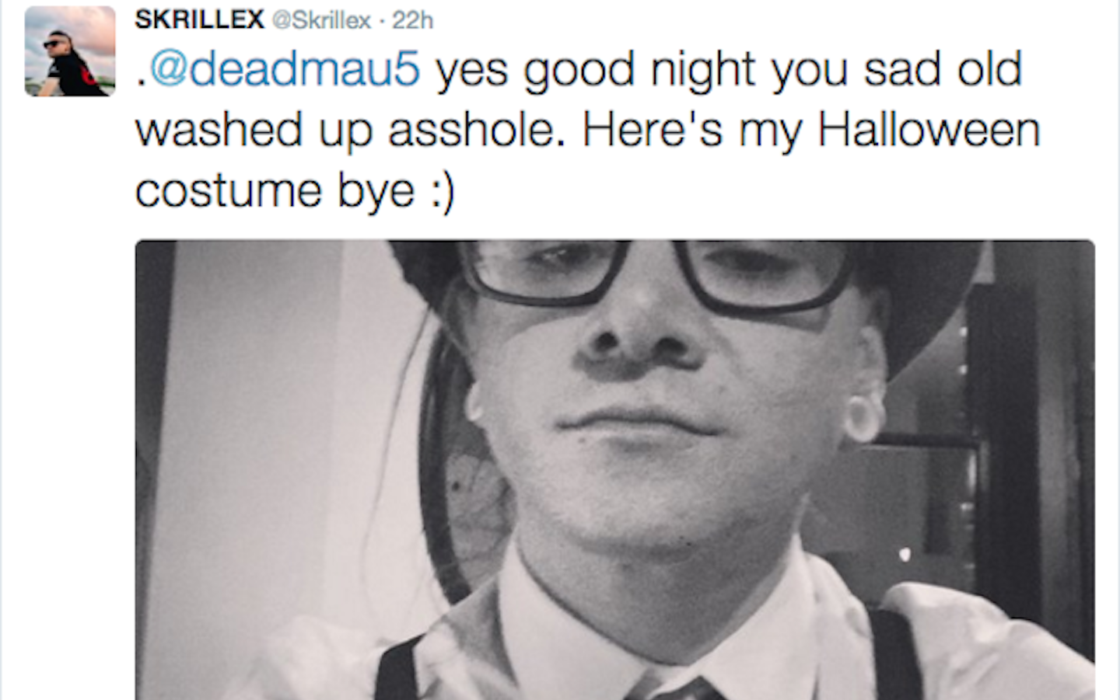
Task: Click the word "Halloween" in the tweet
Action: tap(929, 129)
